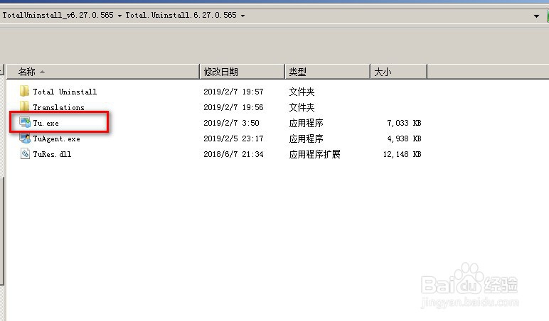
Task: Go to Total.Uninstall.6.27.0.565 breadcrumb folder
Action: [181, 15]
